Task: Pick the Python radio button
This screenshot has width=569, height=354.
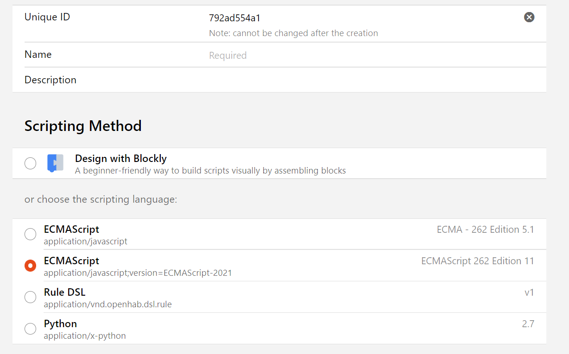Action: coord(30,329)
